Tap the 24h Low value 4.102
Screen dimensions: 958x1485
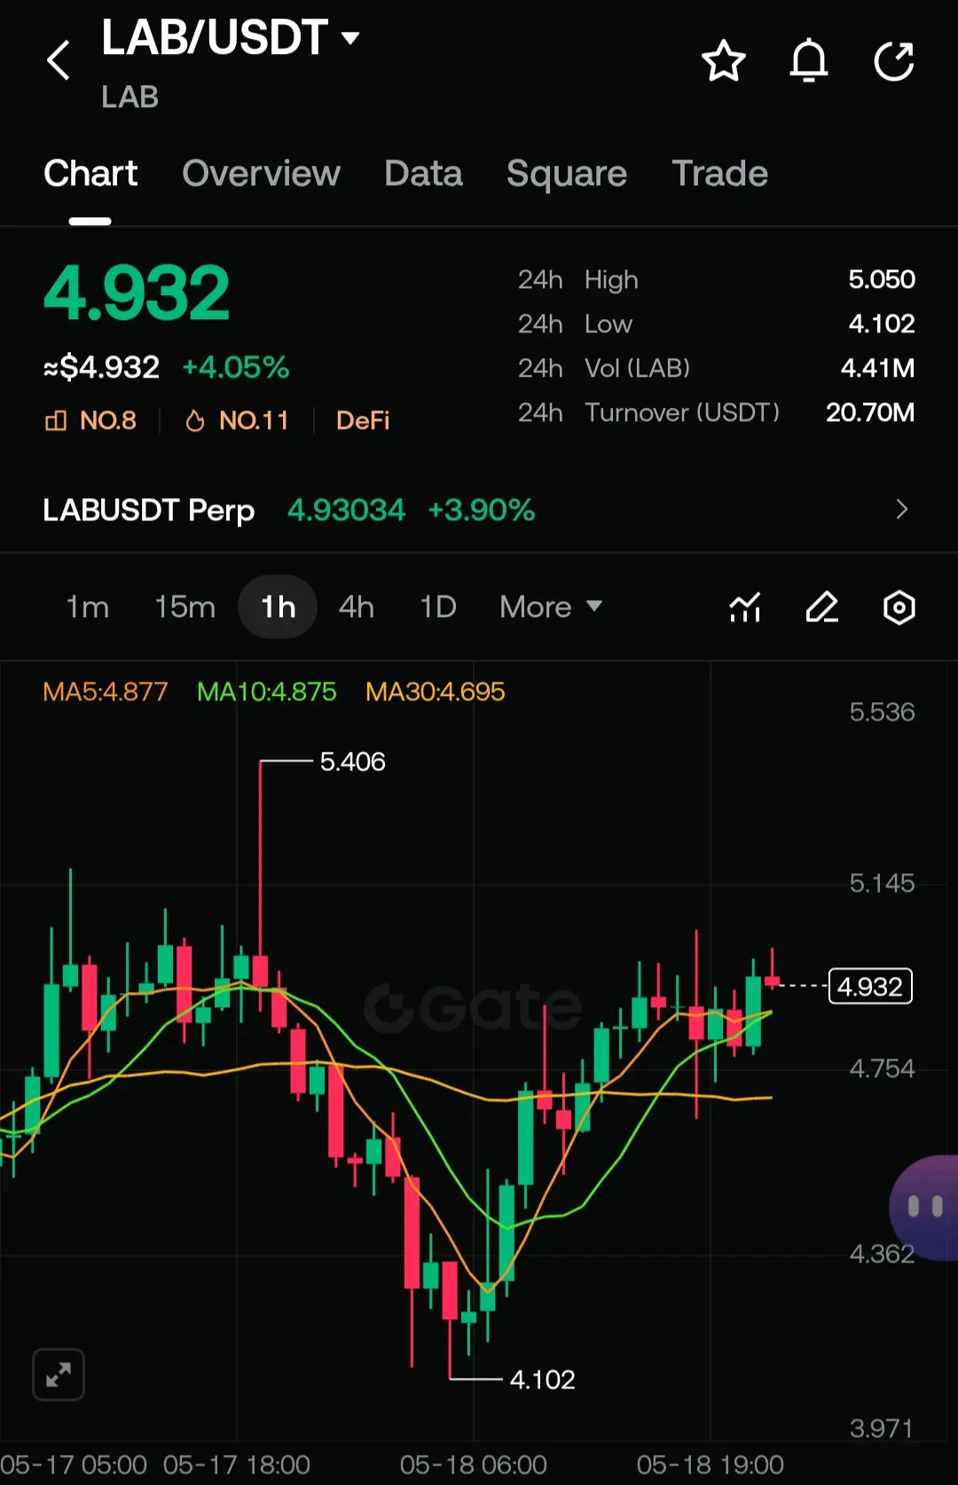[x=882, y=324]
